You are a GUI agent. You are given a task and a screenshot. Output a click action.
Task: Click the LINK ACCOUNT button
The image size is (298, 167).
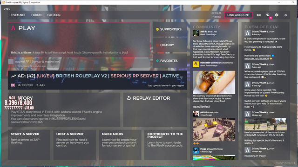238,15
